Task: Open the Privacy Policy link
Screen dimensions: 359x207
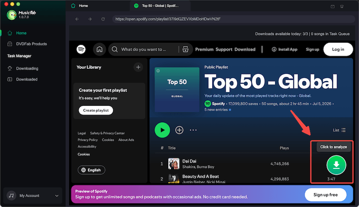Action: (x=88, y=140)
